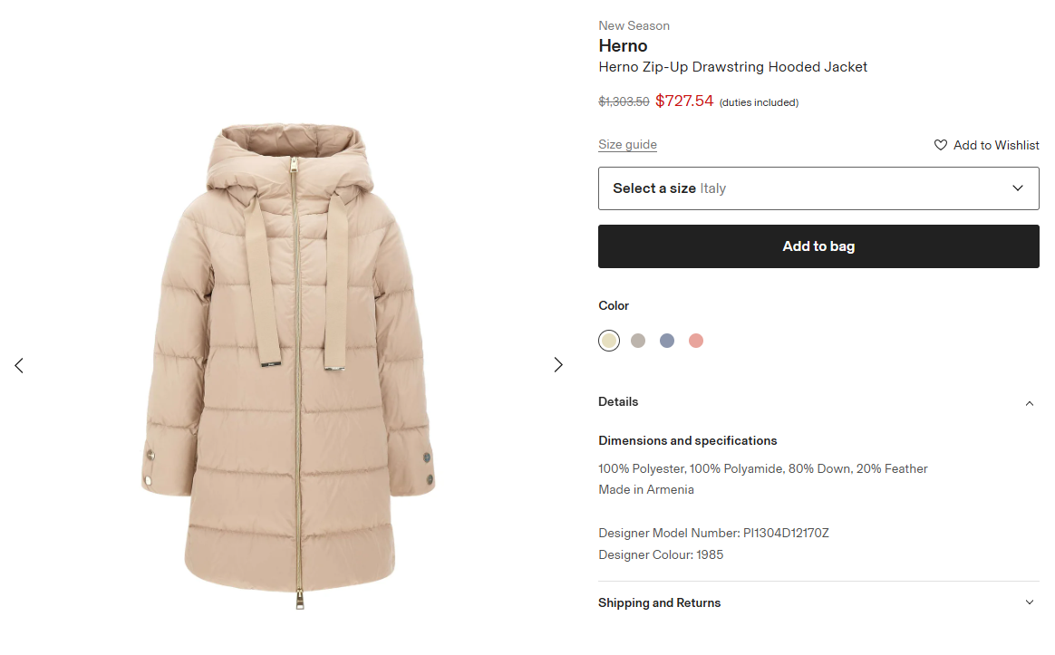Click the New Season label
Screen dimensions: 1055x655
point(634,25)
